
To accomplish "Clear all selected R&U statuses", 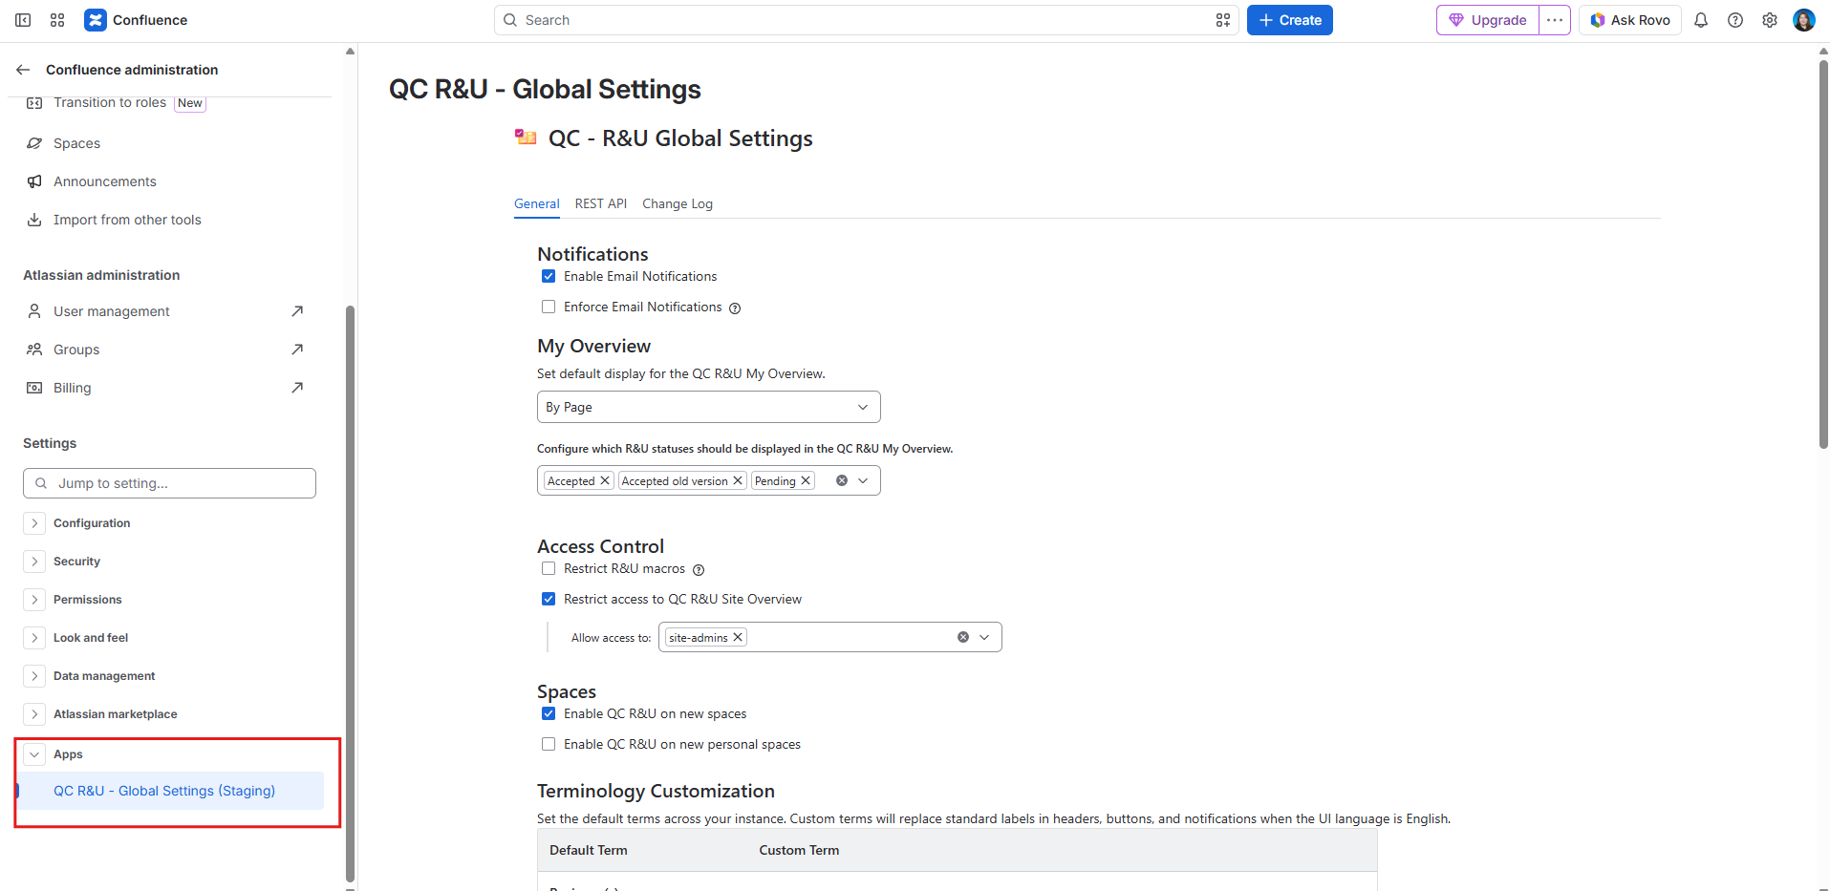I will pyautogui.click(x=842, y=480).
